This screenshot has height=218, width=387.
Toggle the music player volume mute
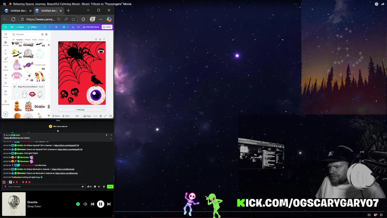click(85, 204)
